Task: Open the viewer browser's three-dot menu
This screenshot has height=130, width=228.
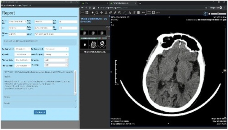Action: (225, 7)
